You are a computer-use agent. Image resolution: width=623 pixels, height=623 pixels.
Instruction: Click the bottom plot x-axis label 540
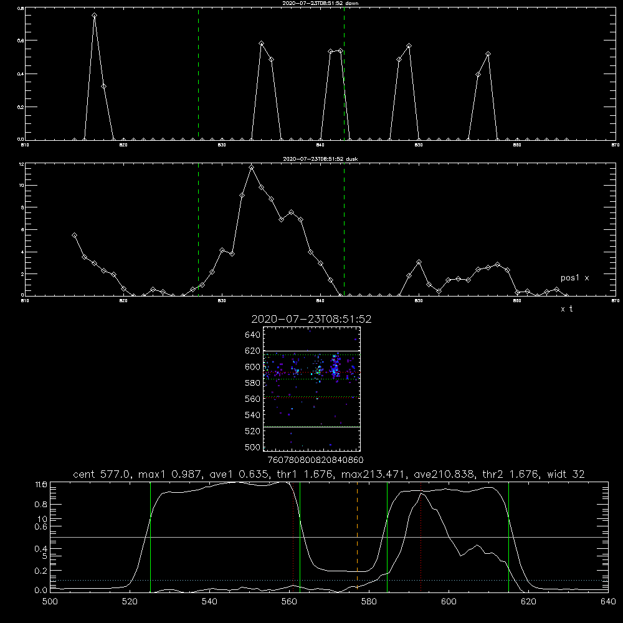[x=209, y=602]
